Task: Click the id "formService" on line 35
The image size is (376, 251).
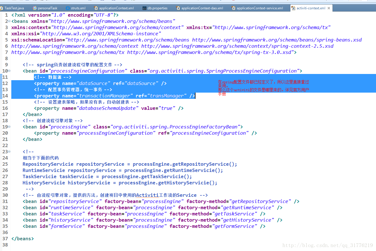Action: pyautogui.click(x=66, y=226)
